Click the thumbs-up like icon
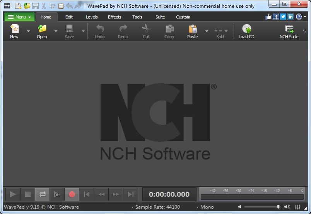 (x=268, y=17)
